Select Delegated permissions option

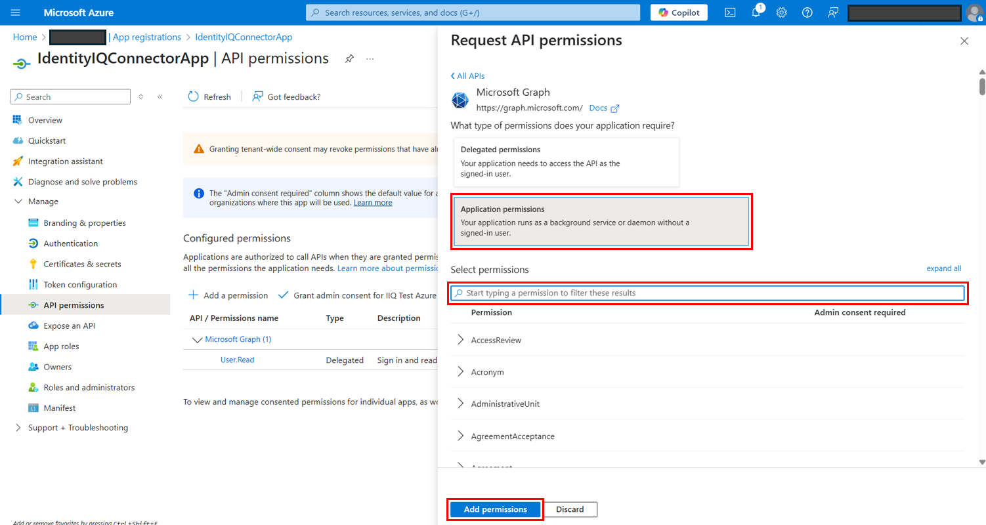click(567, 161)
